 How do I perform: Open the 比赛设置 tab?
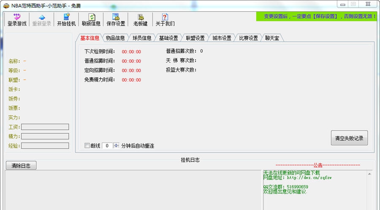click(x=249, y=38)
